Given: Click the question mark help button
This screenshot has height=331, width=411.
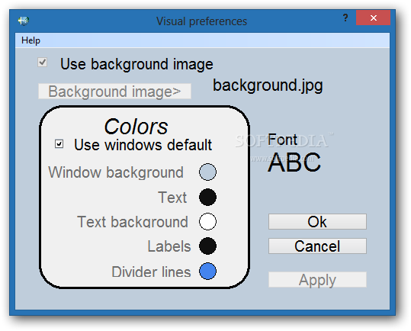Looking at the screenshot, I should click(x=345, y=18).
